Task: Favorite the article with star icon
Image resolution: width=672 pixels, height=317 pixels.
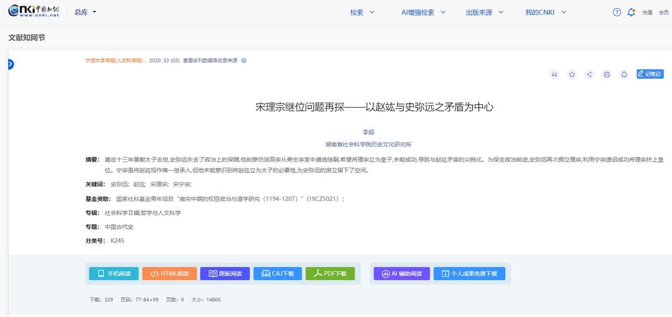Action: click(x=572, y=74)
